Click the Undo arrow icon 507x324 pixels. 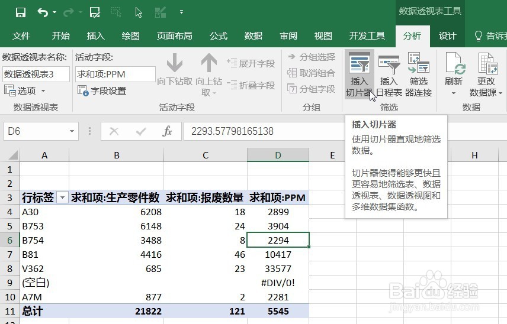(x=43, y=12)
